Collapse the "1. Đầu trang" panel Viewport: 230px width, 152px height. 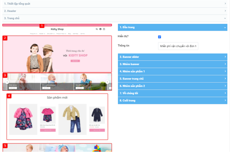tap(172, 27)
